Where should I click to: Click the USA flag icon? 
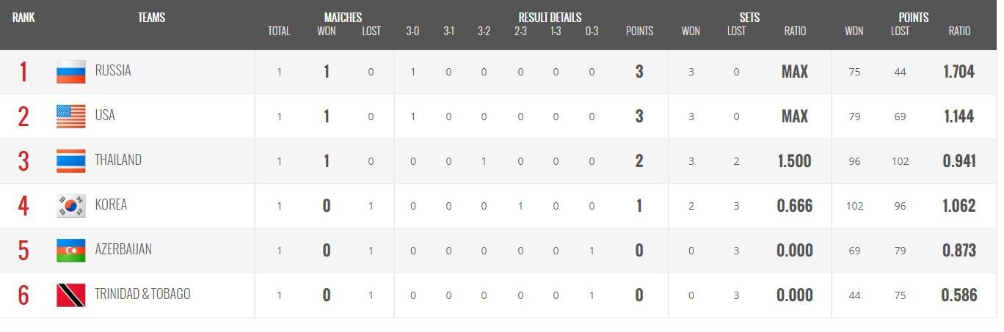pyautogui.click(x=70, y=117)
